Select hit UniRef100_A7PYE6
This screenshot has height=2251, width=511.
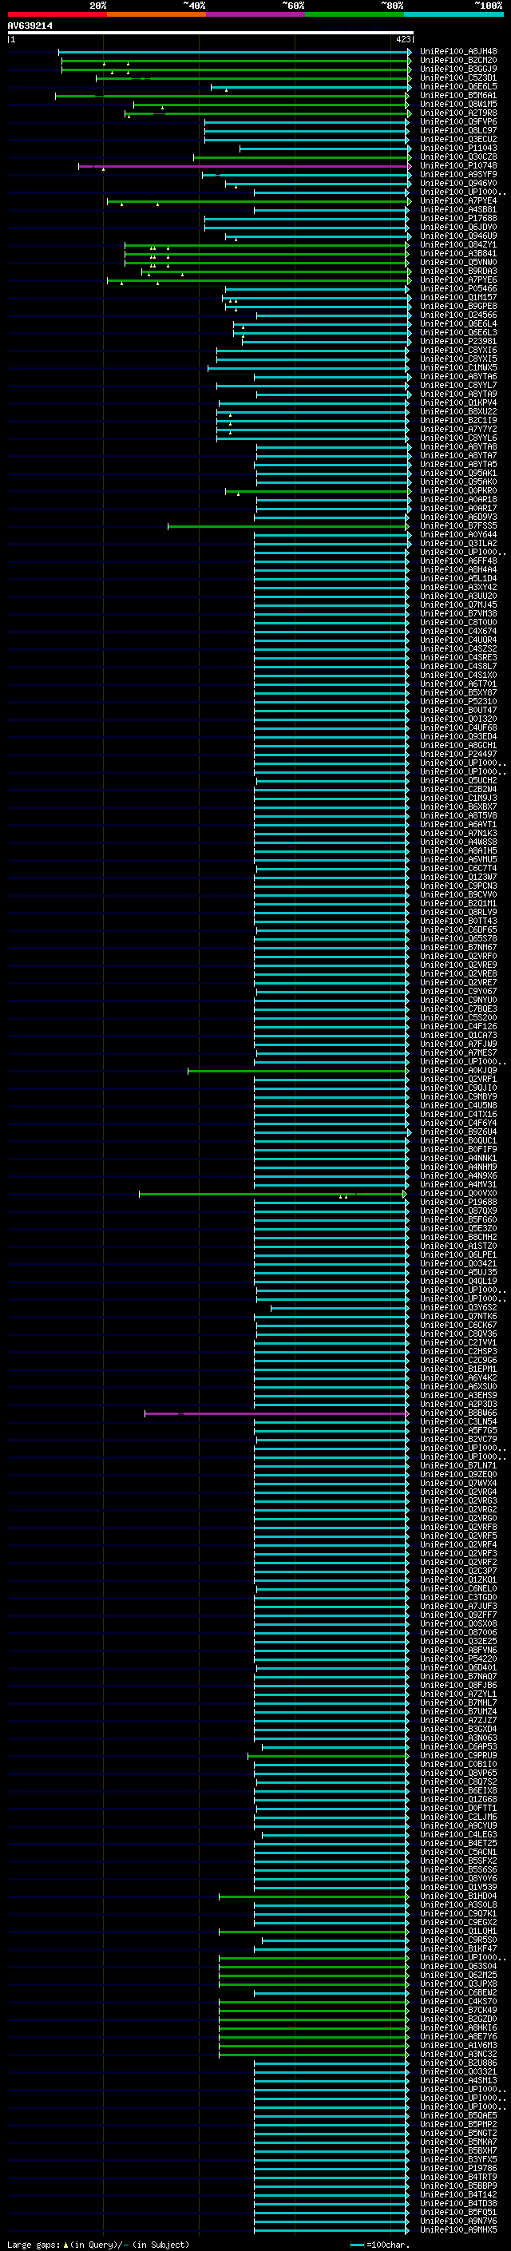point(458,279)
